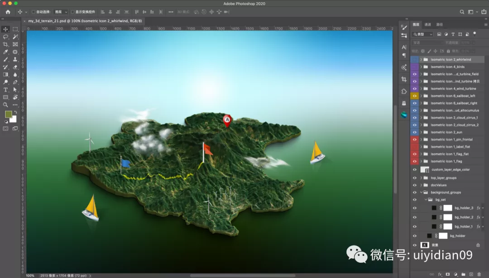
Task: Click the bg_holder_2 layer mask thumbnail
Action: click(447, 217)
